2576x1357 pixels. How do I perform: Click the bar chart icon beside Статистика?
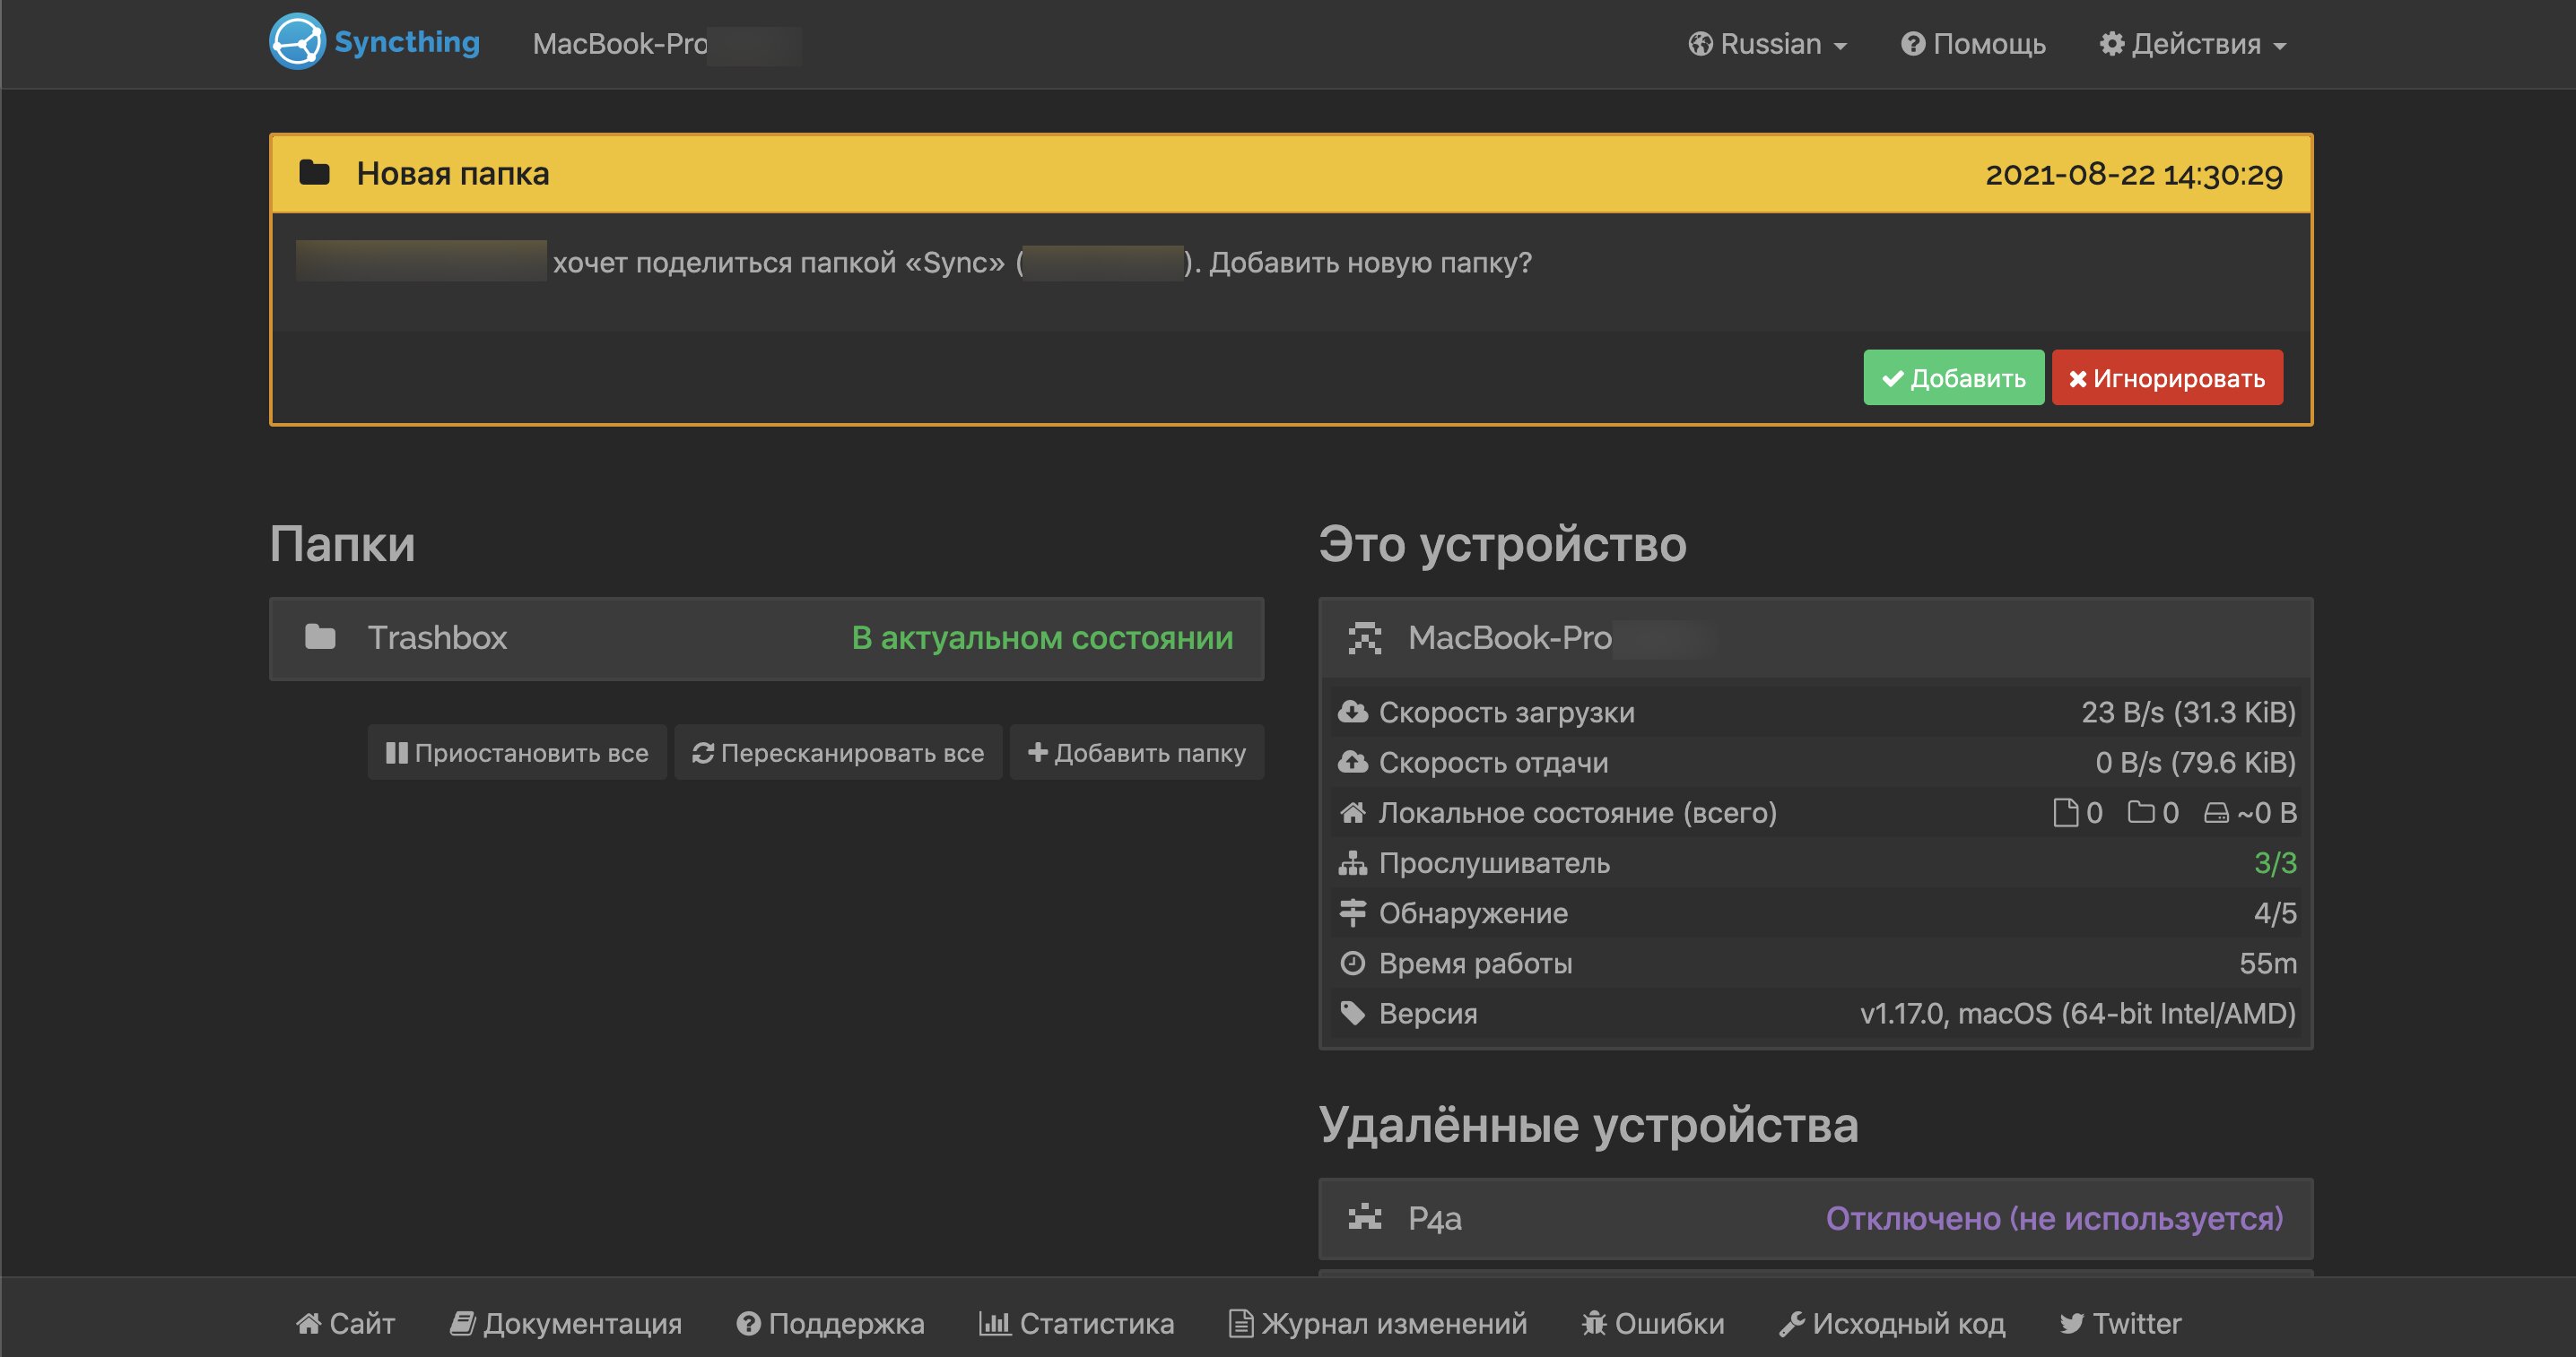994,1323
